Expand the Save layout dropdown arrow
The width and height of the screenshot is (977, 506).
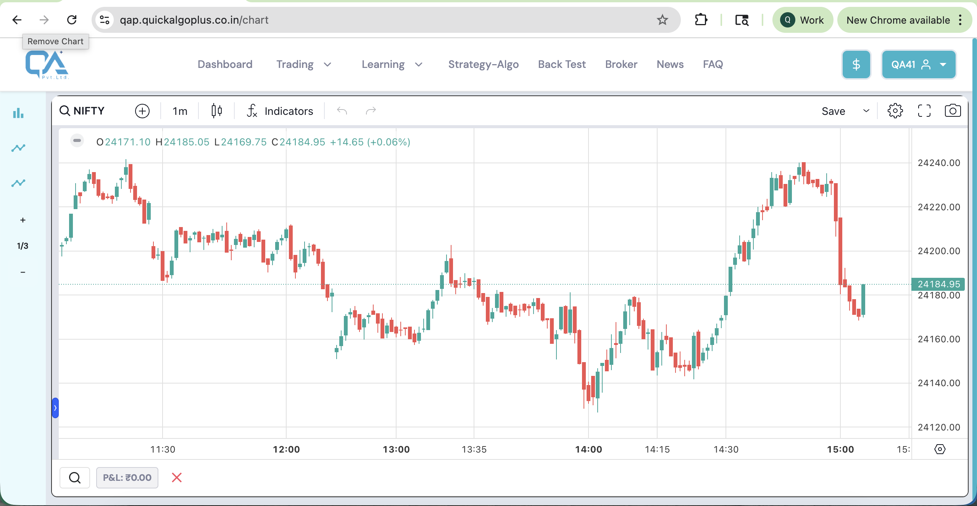click(x=866, y=111)
